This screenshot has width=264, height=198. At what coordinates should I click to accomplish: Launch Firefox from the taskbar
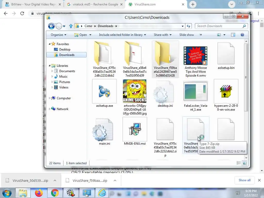39,193
